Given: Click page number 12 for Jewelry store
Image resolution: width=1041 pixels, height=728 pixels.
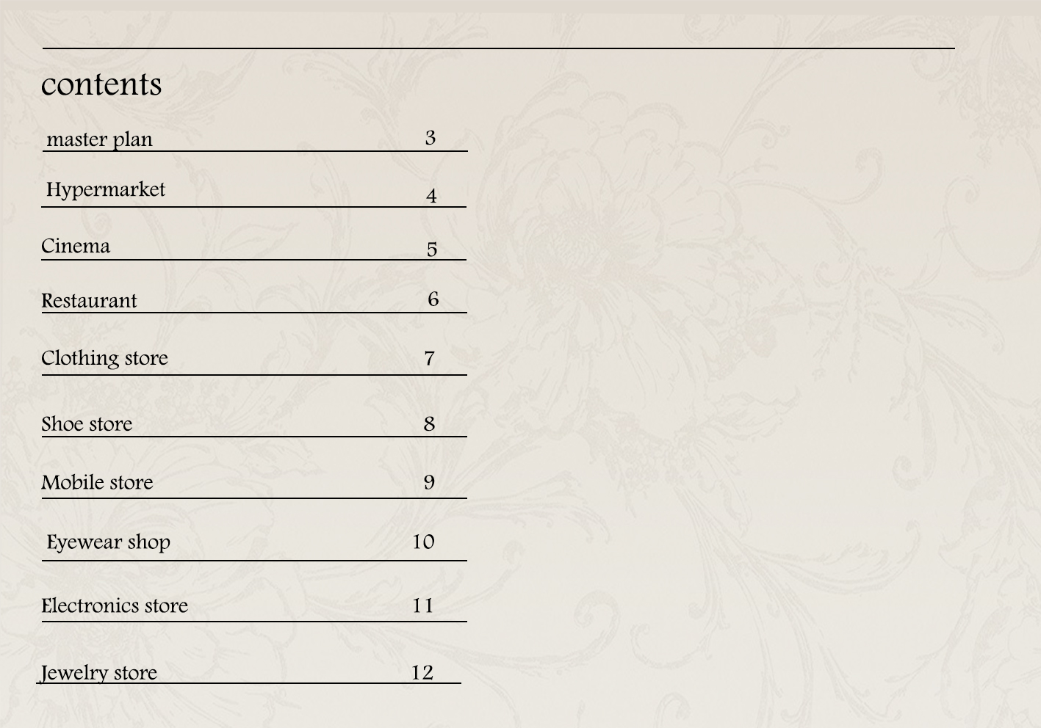Looking at the screenshot, I should (x=422, y=672).
